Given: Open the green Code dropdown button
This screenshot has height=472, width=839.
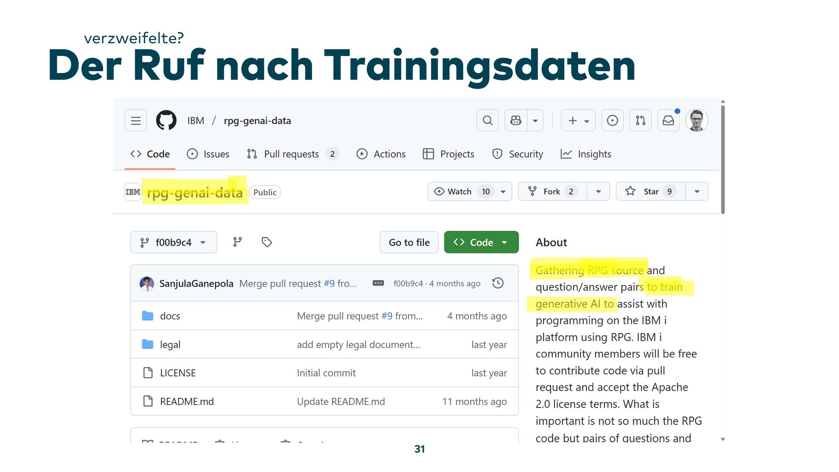Looking at the screenshot, I should coord(481,243).
